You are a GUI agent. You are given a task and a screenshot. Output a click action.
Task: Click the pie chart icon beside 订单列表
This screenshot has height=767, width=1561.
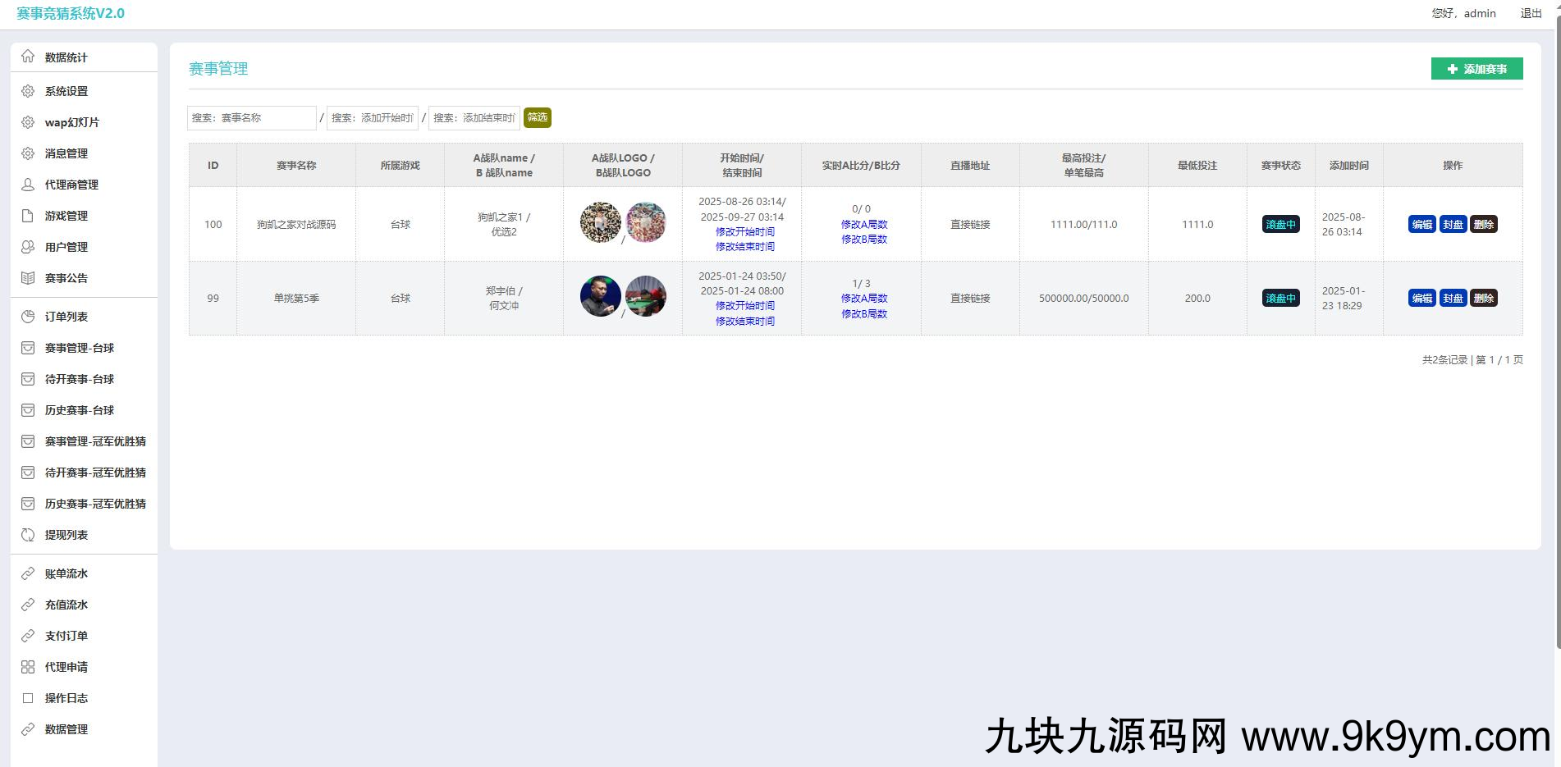(28, 317)
